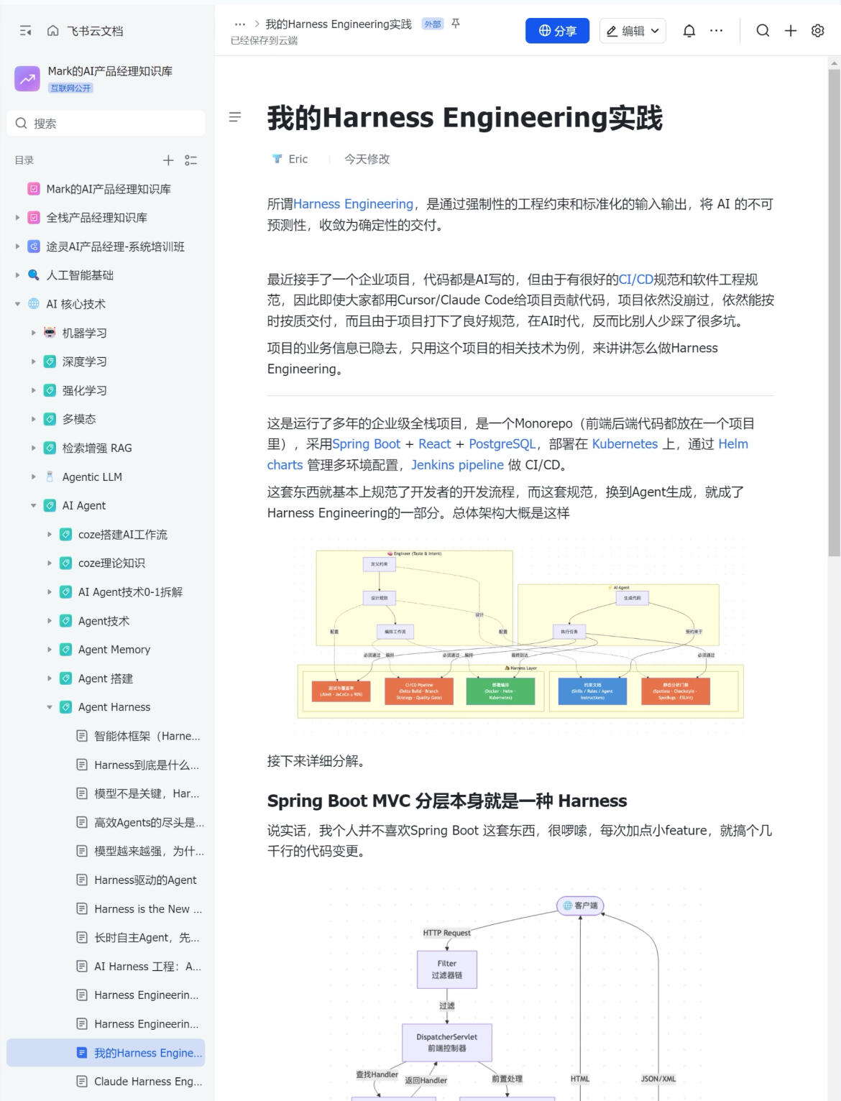841x1101 pixels.
Task: Click the 今天修改 modification time
Action: coord(367,159)
